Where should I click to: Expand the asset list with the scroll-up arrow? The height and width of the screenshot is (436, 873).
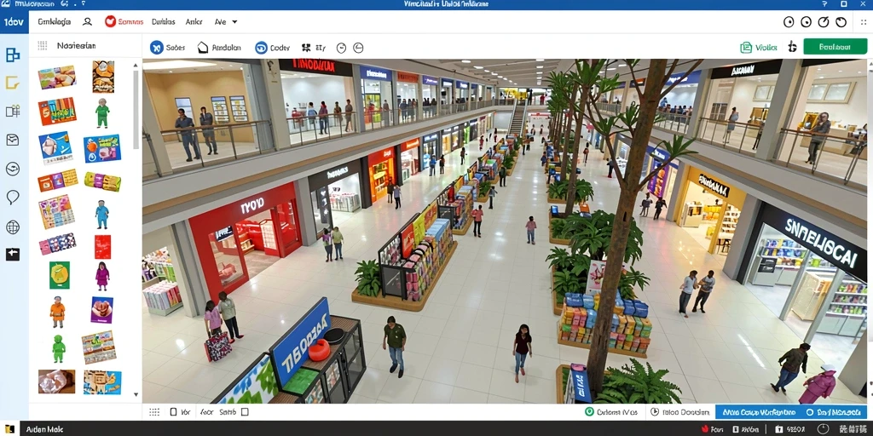(136, 65)
